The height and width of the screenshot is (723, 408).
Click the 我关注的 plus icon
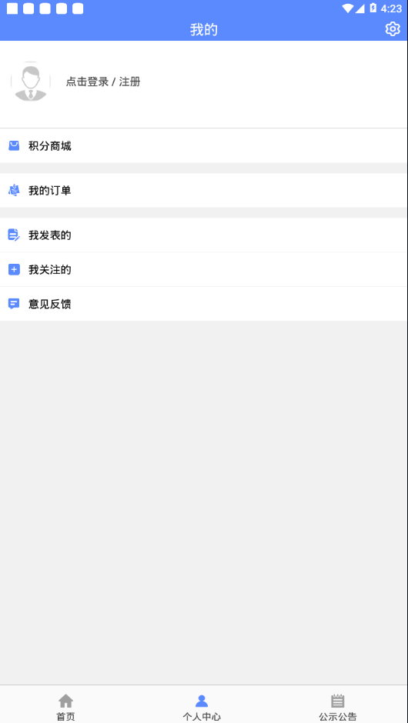click(x=14, y=270)
